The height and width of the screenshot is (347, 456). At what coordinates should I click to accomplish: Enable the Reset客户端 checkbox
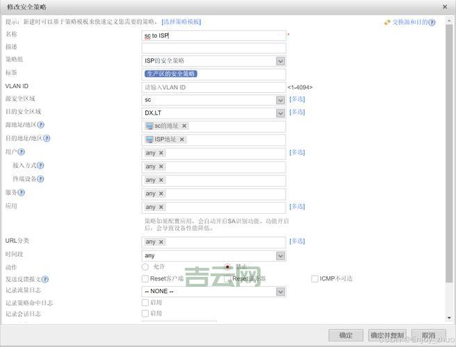145,278
